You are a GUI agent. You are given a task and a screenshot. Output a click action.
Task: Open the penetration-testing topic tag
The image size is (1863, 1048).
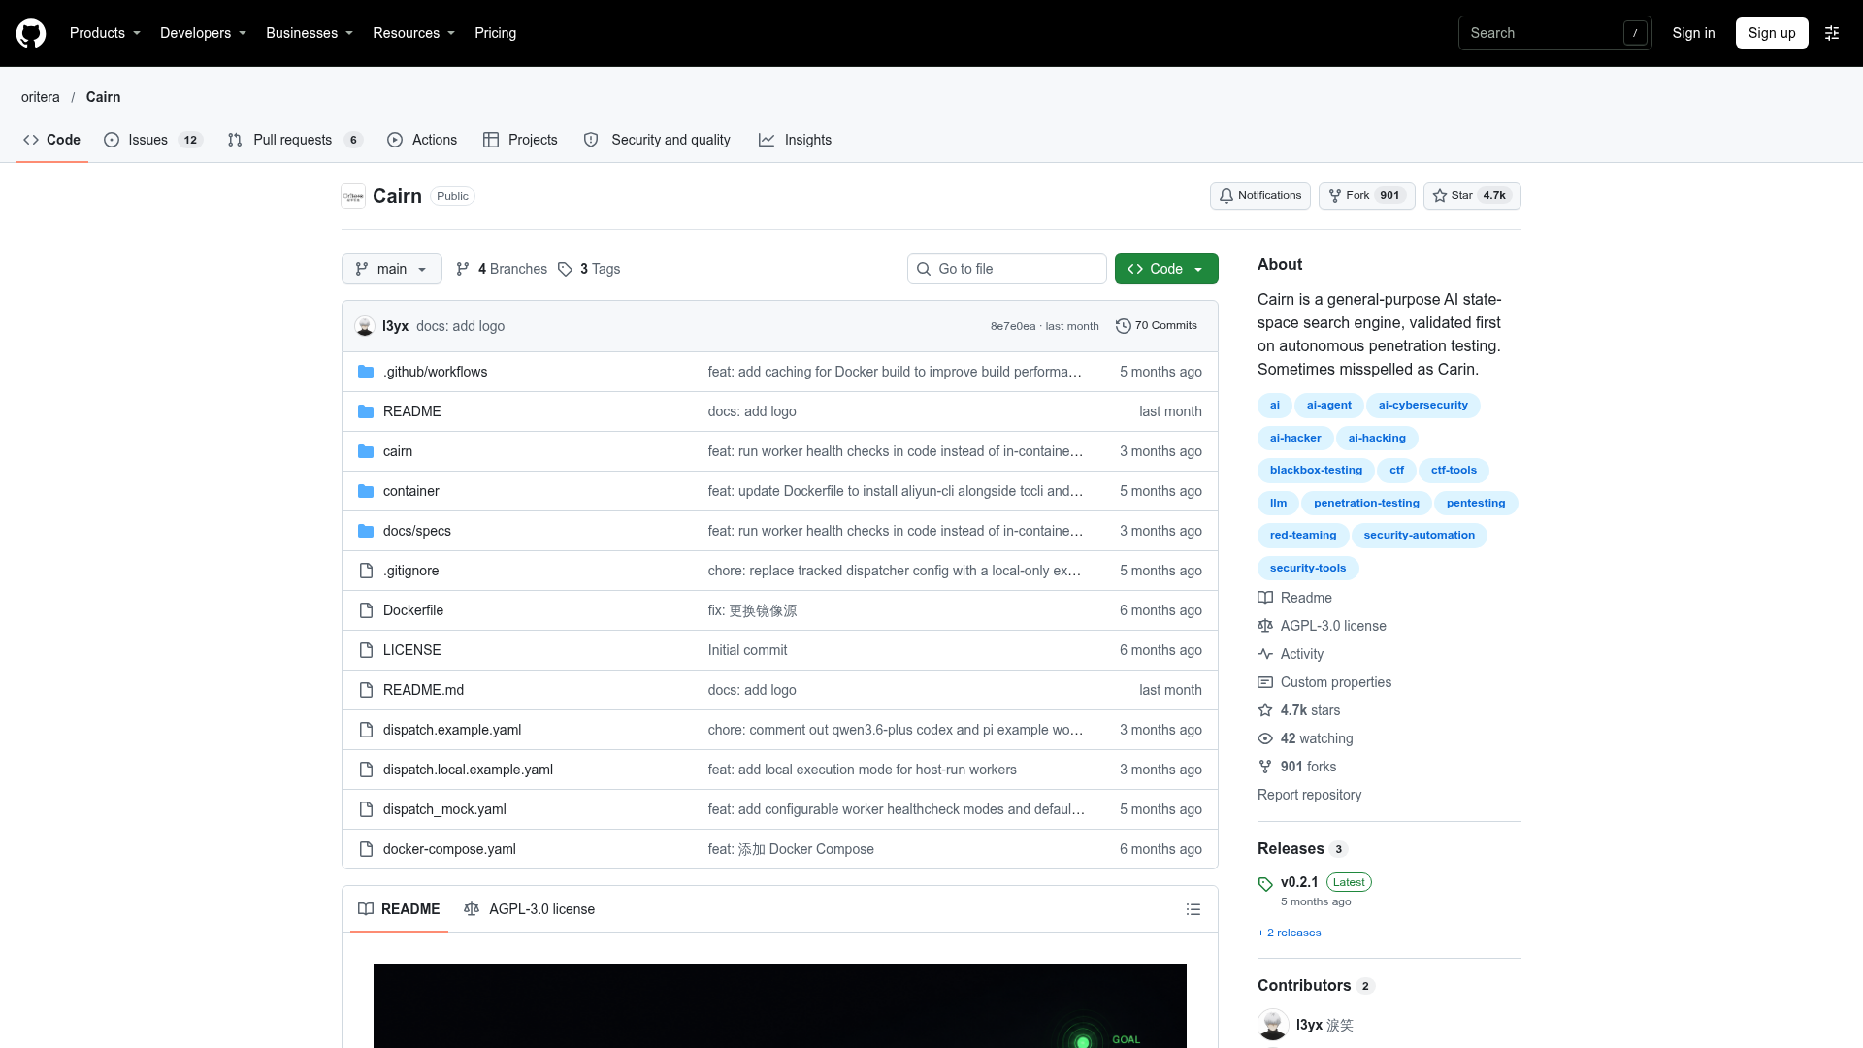[x=1366, y=504]
